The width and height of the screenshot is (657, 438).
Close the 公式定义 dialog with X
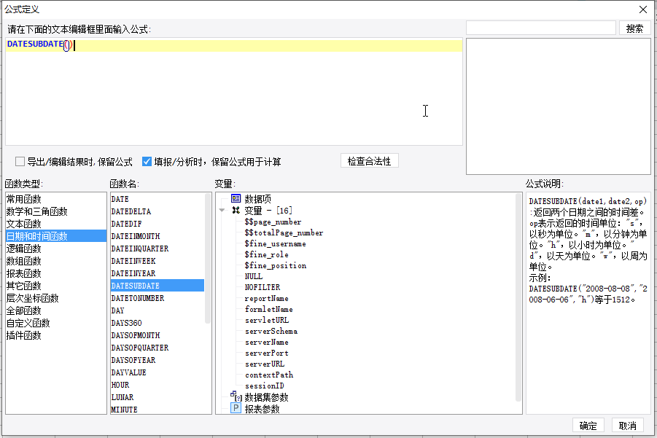tap(643, 9)
